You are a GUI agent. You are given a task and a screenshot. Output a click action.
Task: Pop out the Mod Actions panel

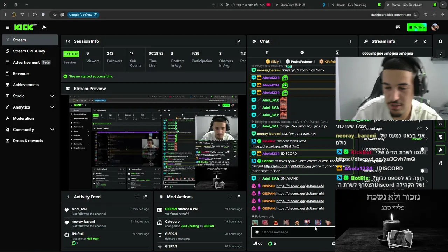click(x=238, y=197)
